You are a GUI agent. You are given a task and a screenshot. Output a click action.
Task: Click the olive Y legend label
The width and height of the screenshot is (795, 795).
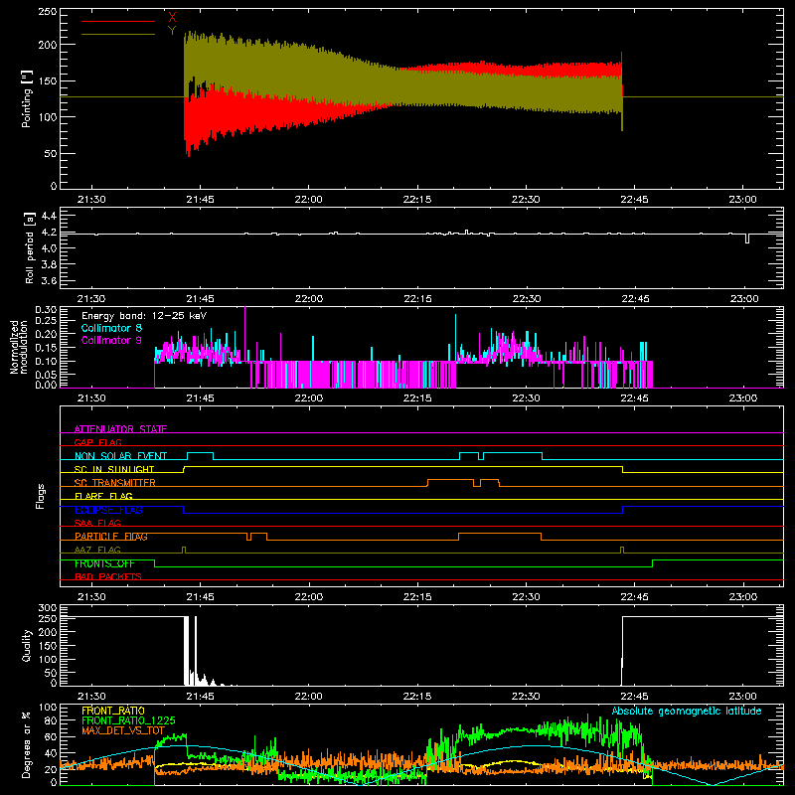(172, 31)
